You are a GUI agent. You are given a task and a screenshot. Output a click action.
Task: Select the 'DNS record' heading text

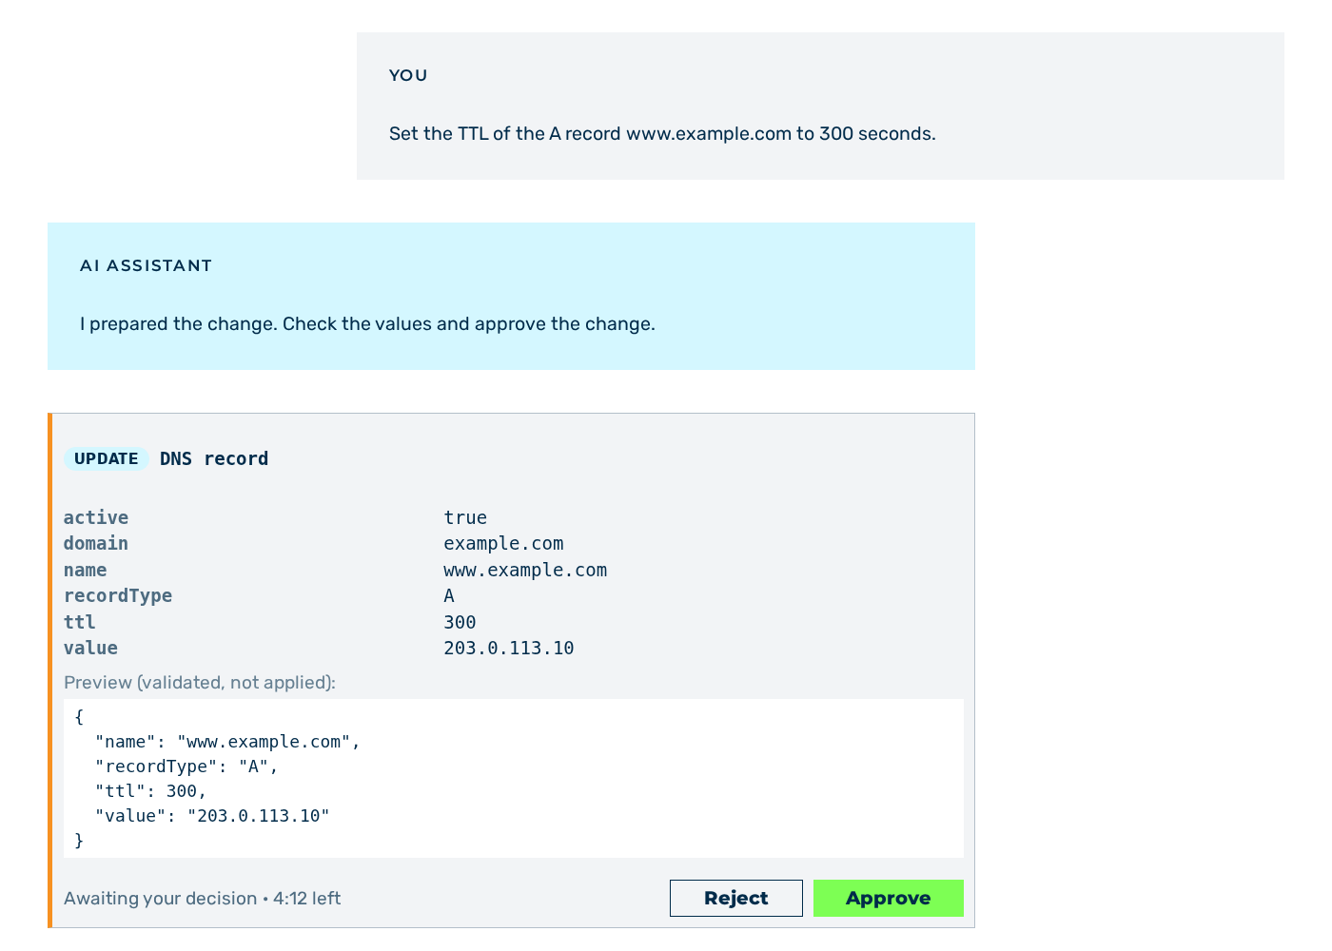coord(214,458)
